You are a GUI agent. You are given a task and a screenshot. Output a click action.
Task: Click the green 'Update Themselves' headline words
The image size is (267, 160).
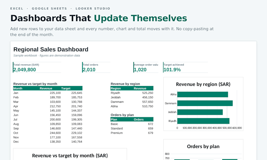pos(141,18)
